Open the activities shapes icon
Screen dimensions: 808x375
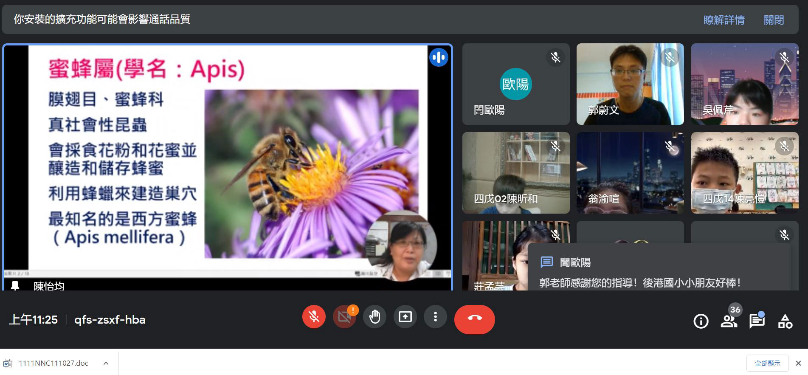coord(785,321)
